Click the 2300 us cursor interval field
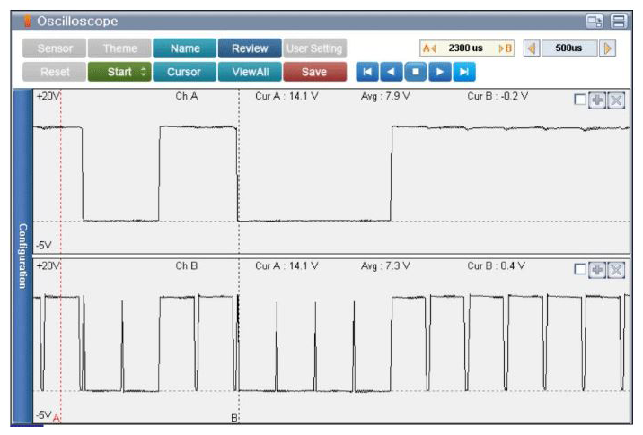 coord(467,48)
